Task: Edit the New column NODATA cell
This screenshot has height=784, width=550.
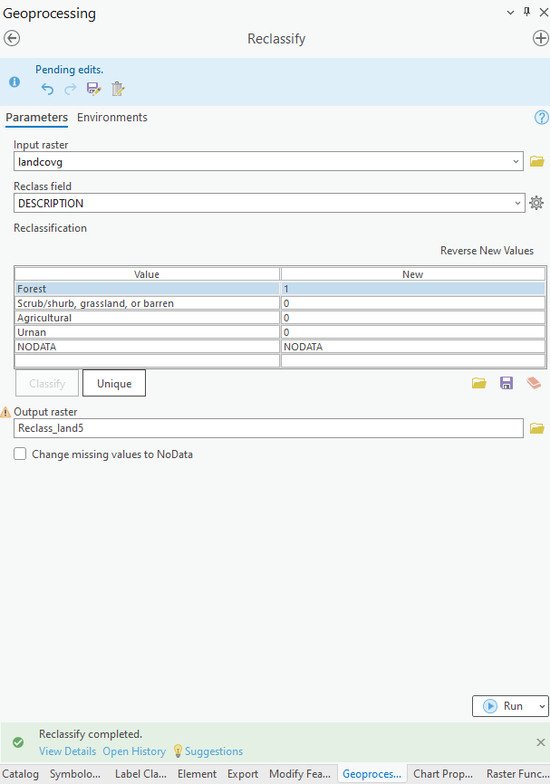Action: 413,347
